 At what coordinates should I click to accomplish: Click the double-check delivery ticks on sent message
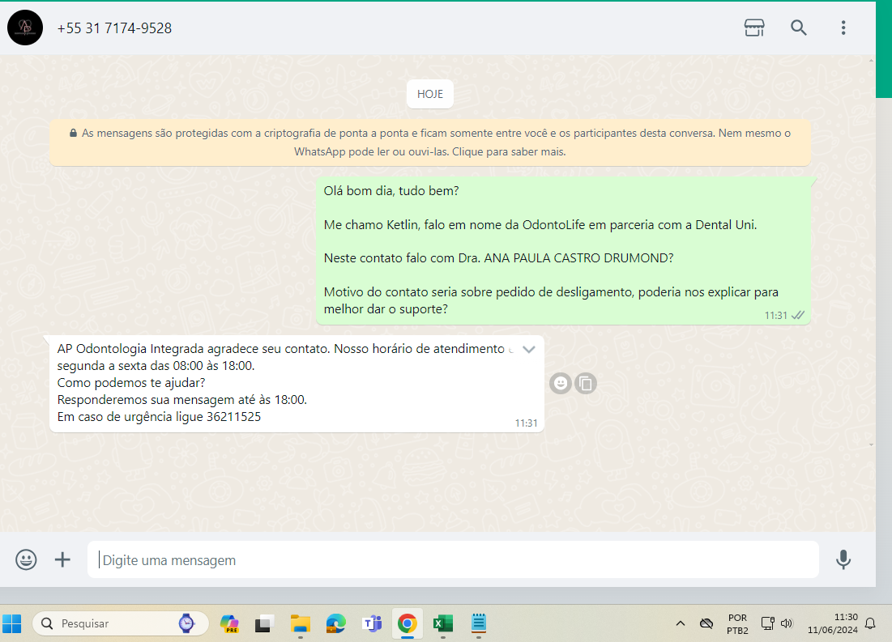tap(798, 315)
